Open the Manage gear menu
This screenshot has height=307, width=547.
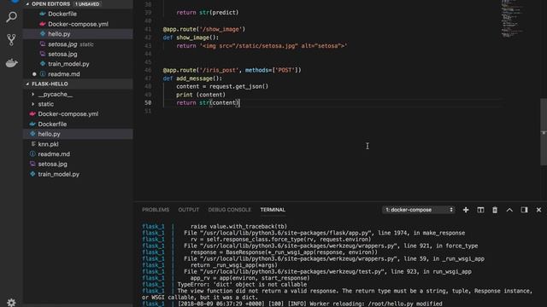click(11, 303)
